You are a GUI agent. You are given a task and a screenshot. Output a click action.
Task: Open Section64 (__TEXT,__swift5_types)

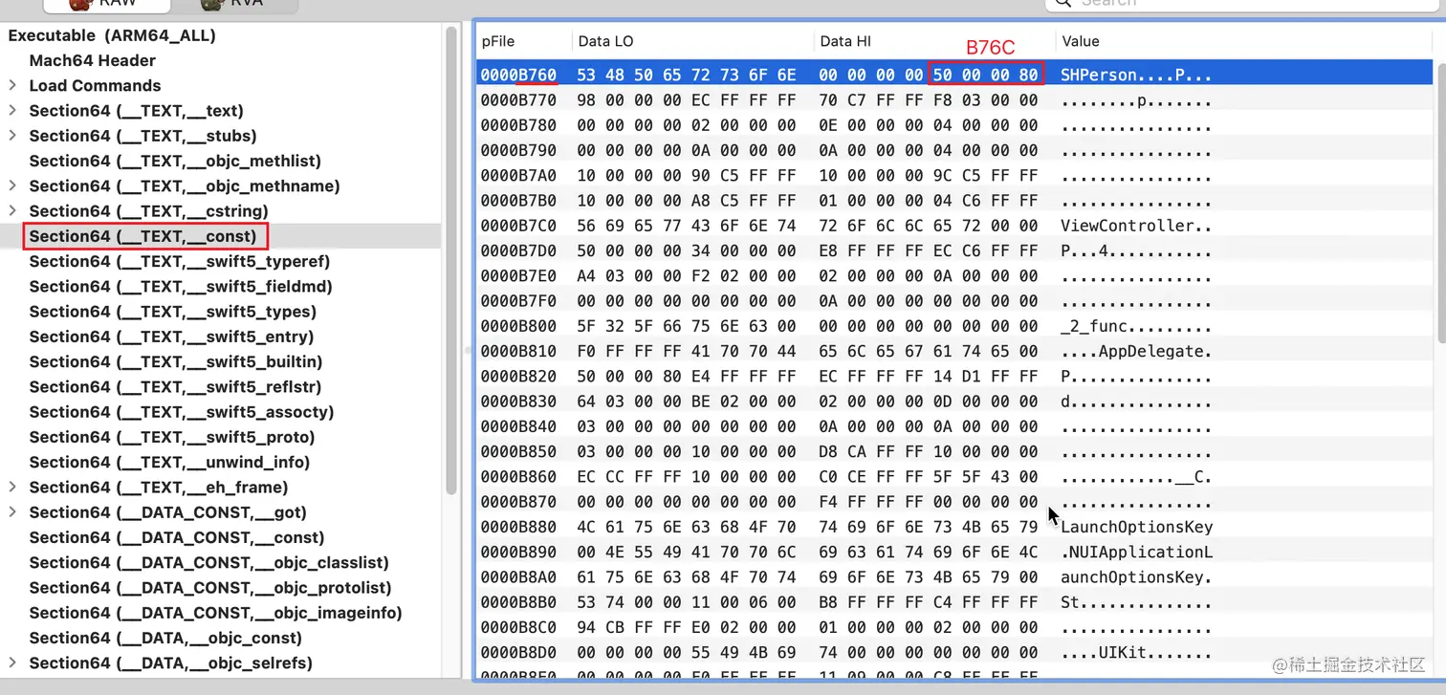click(x=173, y=312)
